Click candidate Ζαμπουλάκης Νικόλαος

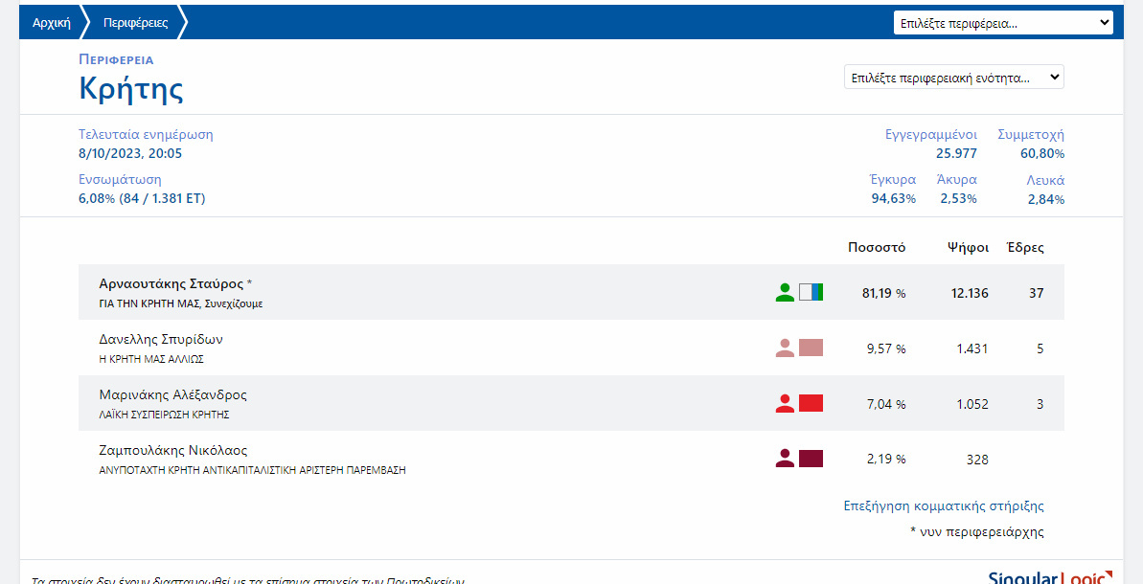[x=173, y=450]
